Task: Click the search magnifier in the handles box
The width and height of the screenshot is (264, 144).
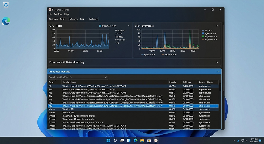Action: (x=106, y=77)
